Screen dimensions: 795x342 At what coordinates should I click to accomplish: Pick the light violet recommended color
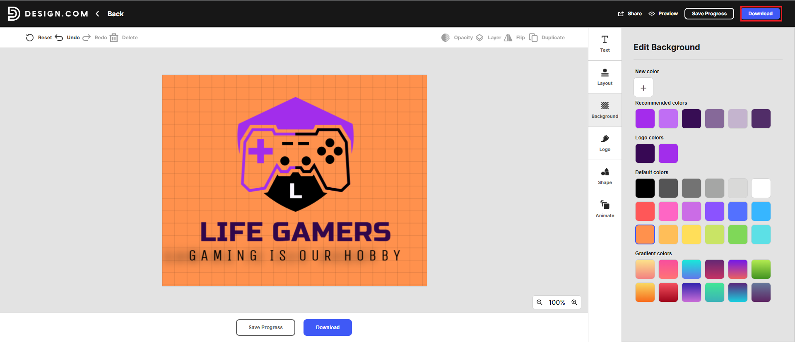(668, 119)
